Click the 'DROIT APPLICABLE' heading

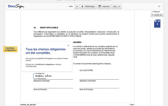click(49, 28)
